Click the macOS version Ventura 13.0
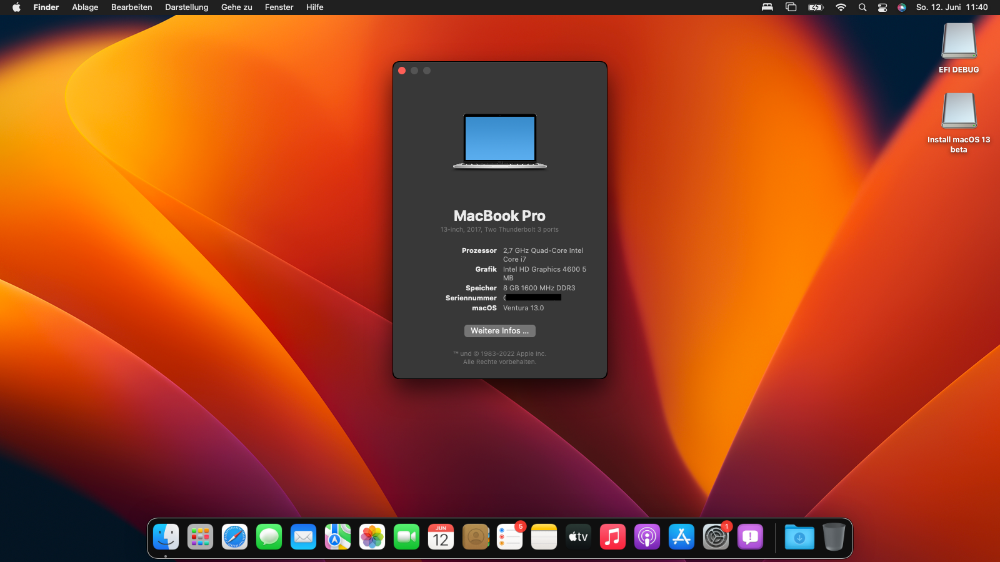The height and width of the screenshot is (562, 1000). (x=524, y=308)
